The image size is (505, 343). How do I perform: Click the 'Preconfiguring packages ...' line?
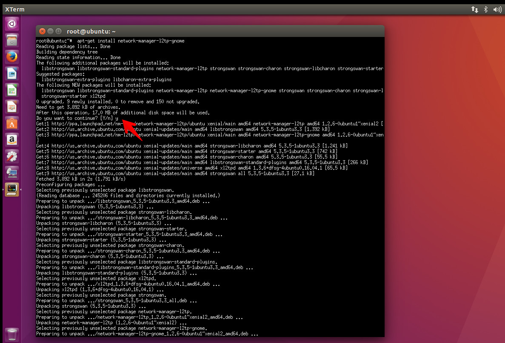coord(71,184)
